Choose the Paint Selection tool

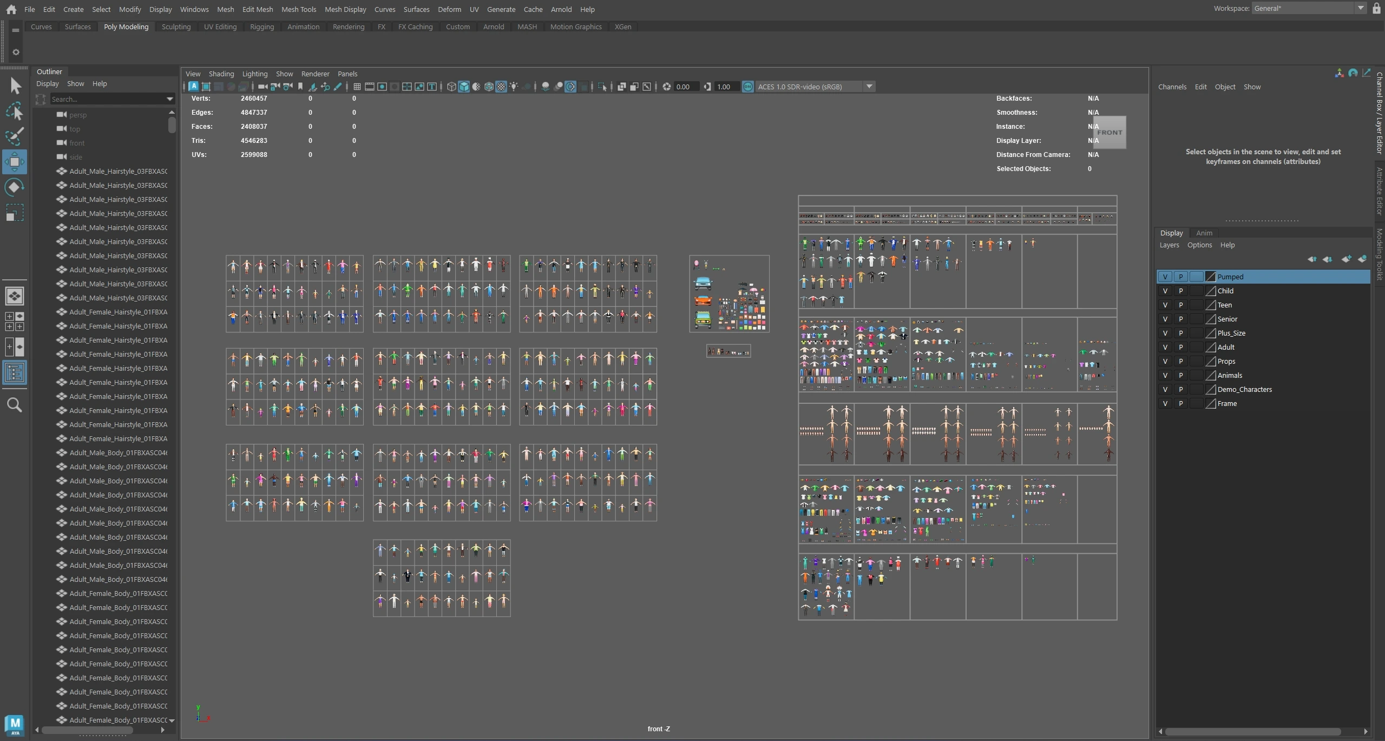click(15, 136)
